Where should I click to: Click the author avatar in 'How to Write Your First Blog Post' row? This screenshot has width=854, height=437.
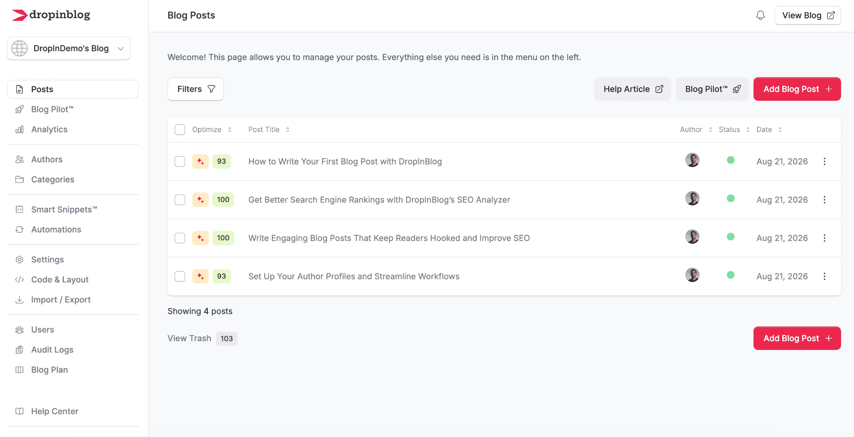(x=692, y=160)
